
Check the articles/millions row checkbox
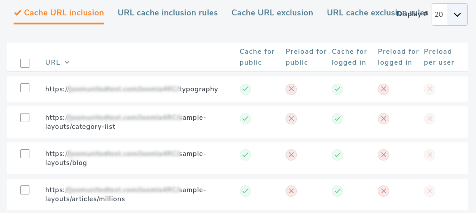point(25,190)
